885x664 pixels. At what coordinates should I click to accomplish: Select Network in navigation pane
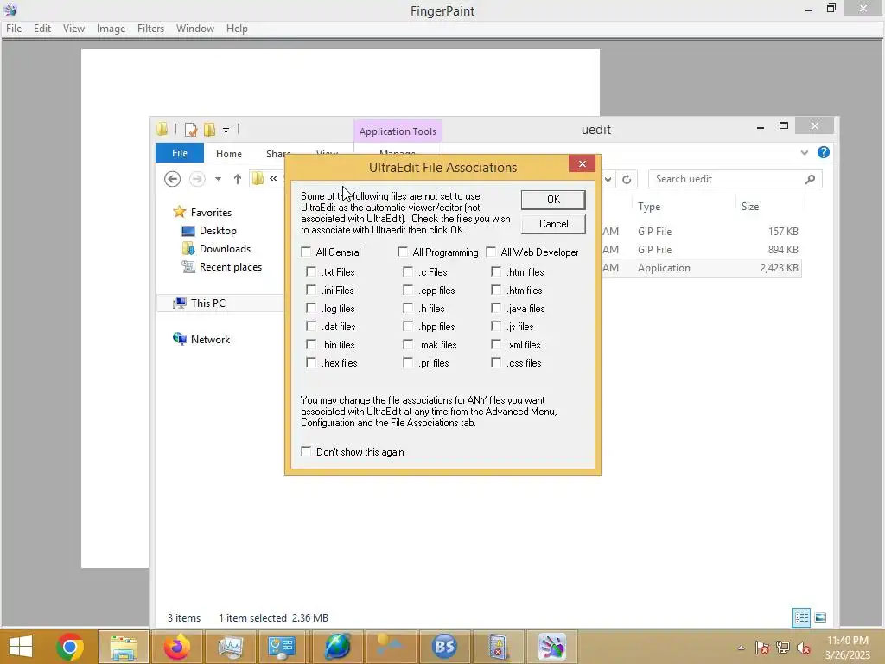coord(210,339)
